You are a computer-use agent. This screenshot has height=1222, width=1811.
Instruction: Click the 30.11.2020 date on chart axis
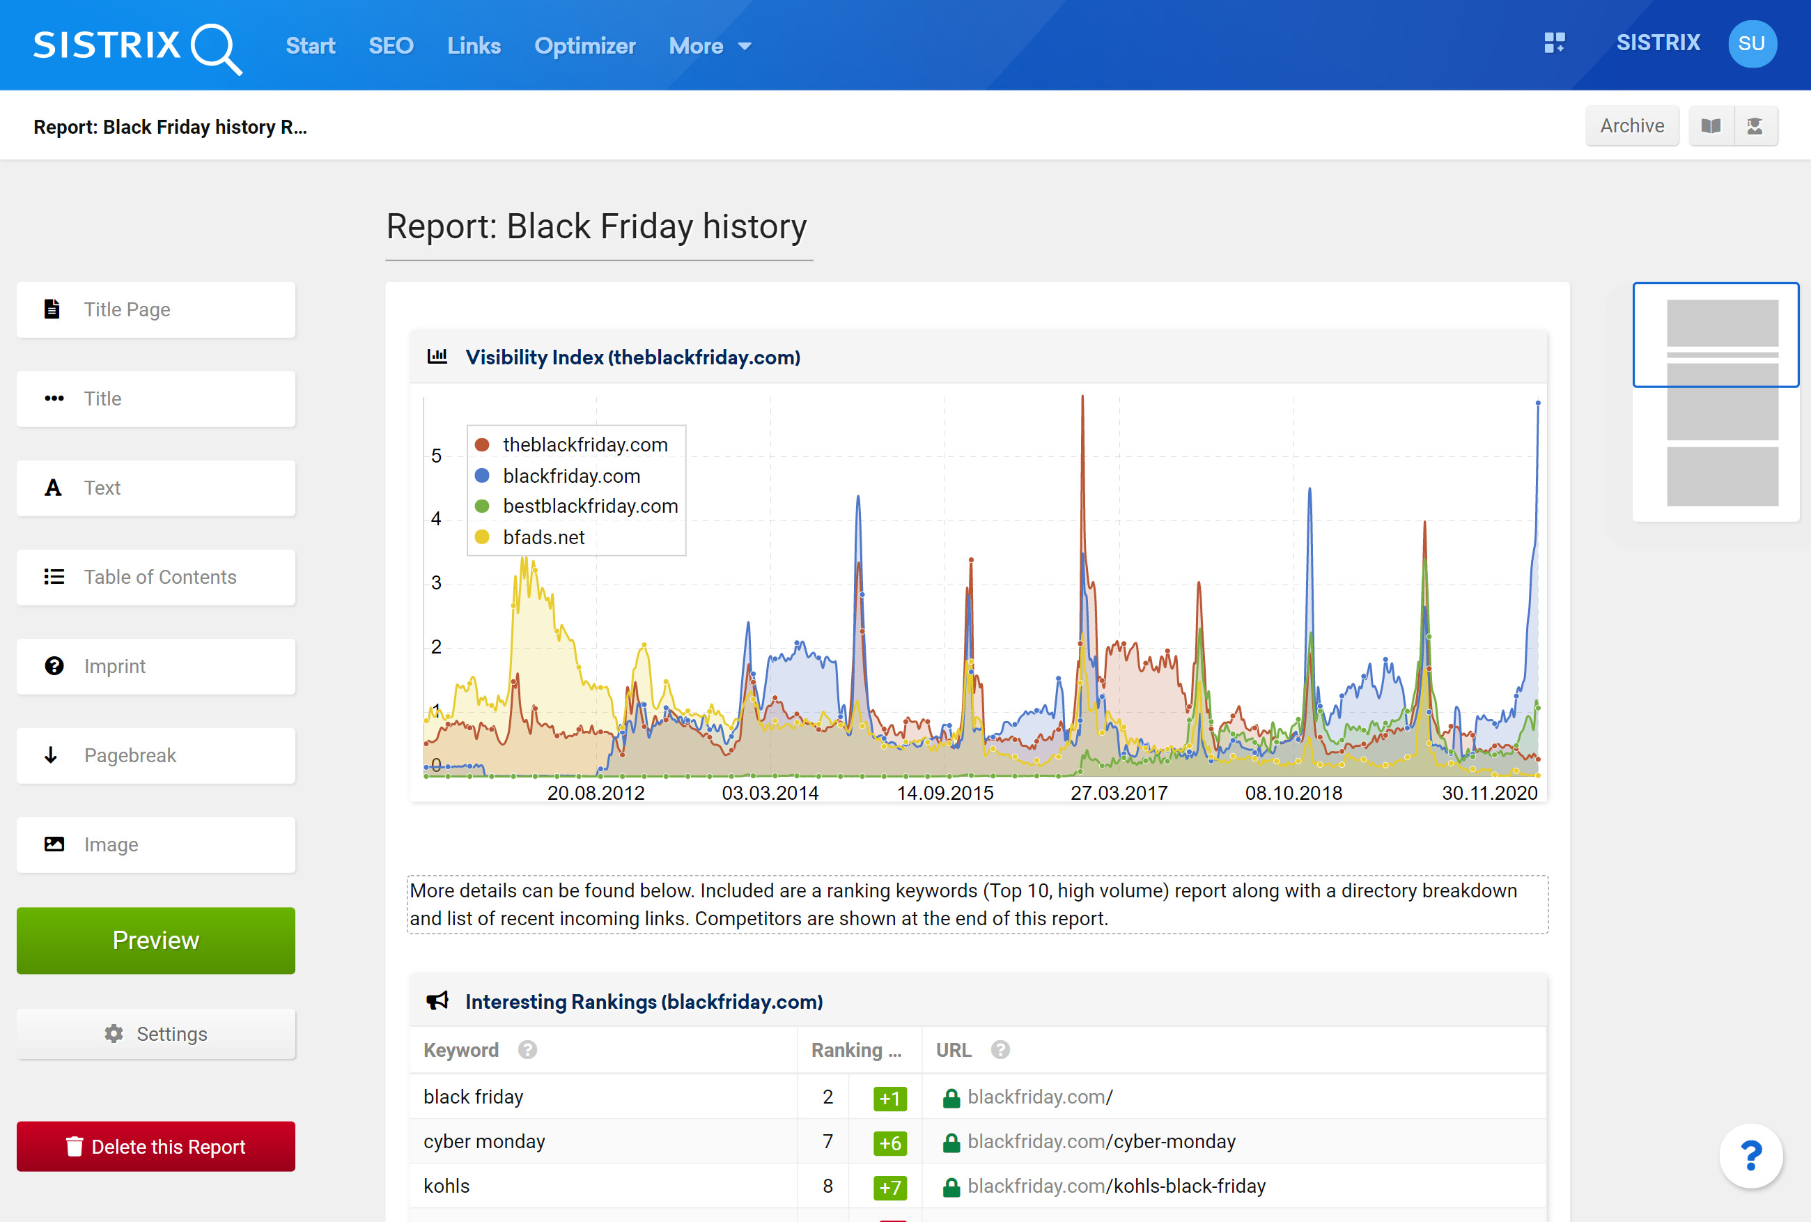point(1489,793)
